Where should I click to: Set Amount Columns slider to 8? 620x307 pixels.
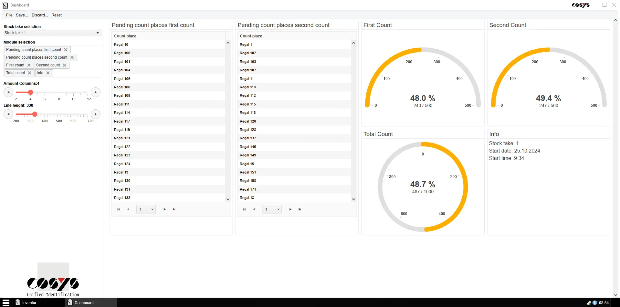[x=59, y=92]
